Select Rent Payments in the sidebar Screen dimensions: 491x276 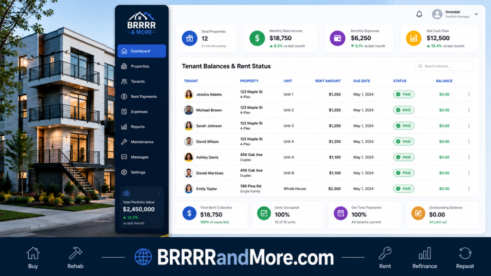tap(141, 96)
